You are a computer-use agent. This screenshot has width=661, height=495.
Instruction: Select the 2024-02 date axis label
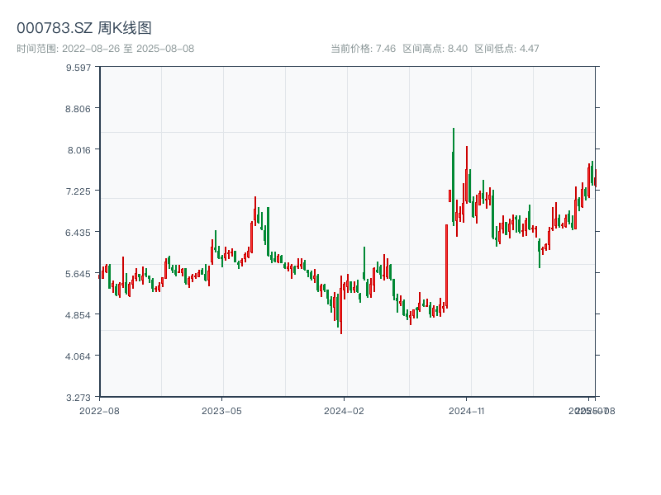[x=344, y=410]
